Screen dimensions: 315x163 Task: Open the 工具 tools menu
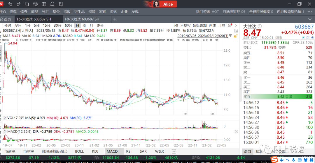tap(222, 25)
